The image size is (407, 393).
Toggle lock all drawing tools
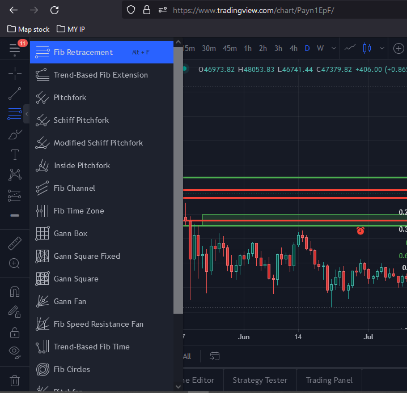click(x=15, y=332)
